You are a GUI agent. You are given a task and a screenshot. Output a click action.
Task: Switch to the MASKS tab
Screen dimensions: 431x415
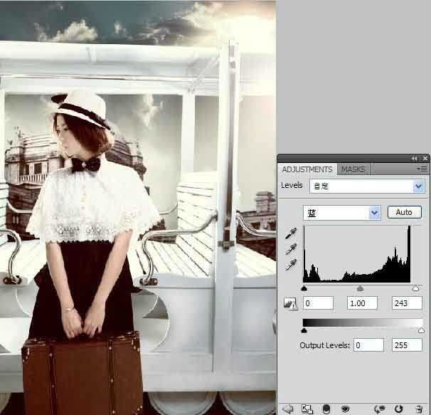(353, 169)
